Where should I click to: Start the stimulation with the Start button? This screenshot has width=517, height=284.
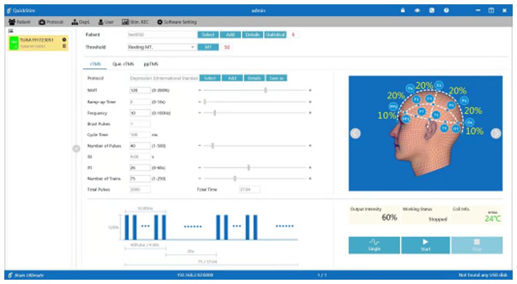[425, 245]
